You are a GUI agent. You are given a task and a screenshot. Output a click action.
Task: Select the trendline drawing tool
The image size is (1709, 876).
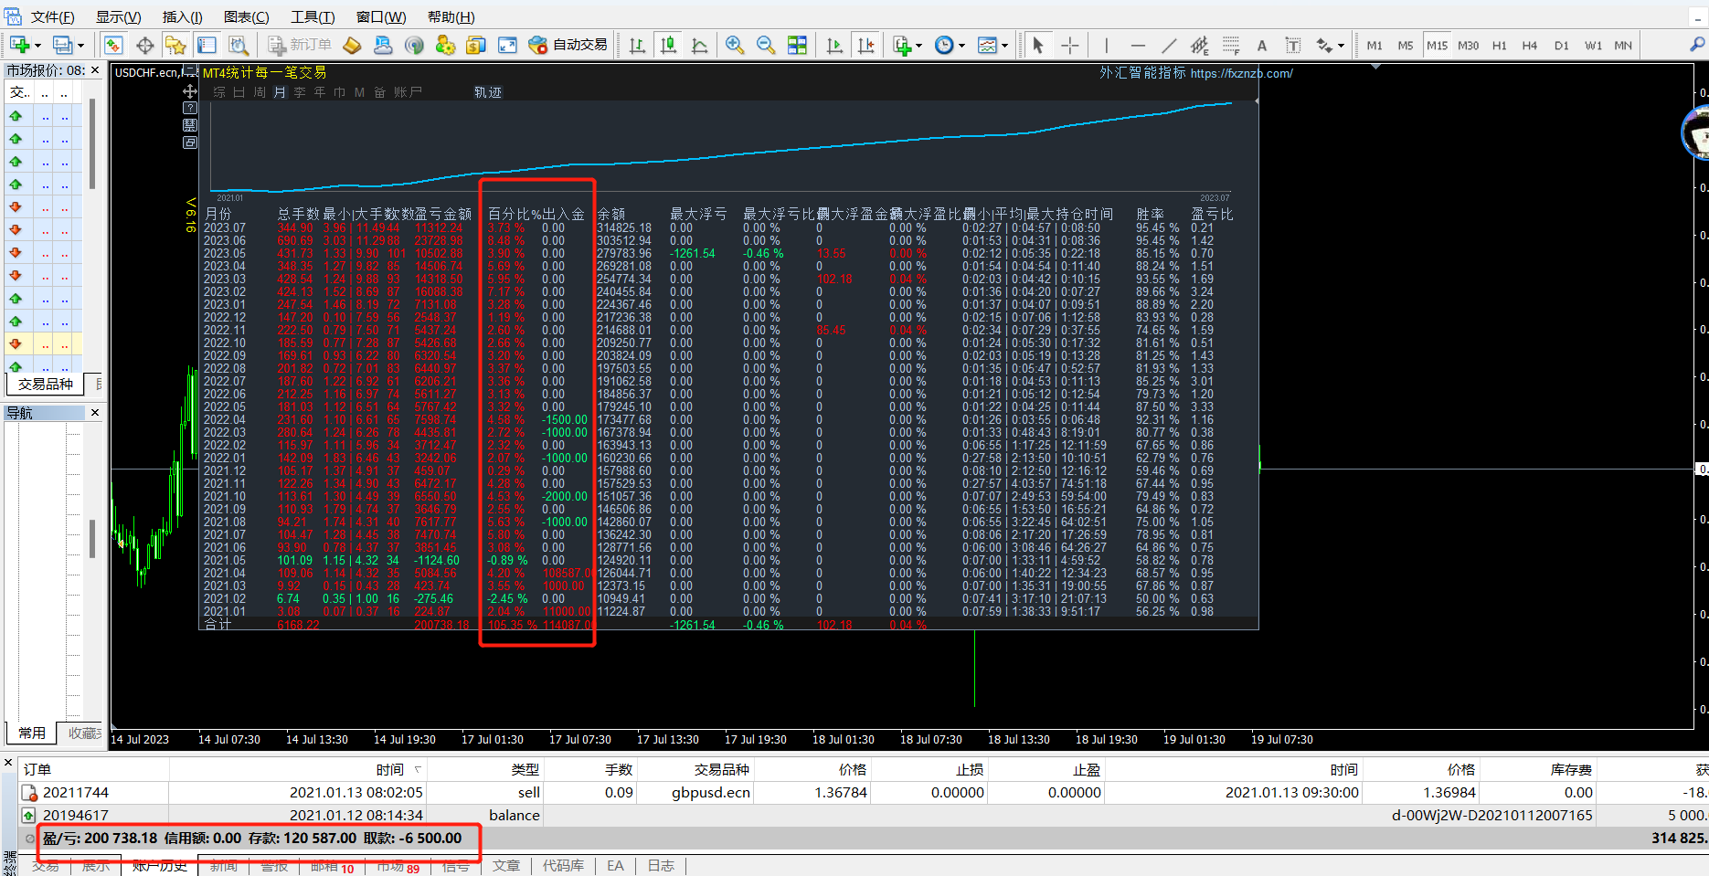click(x=1169, y=45)
